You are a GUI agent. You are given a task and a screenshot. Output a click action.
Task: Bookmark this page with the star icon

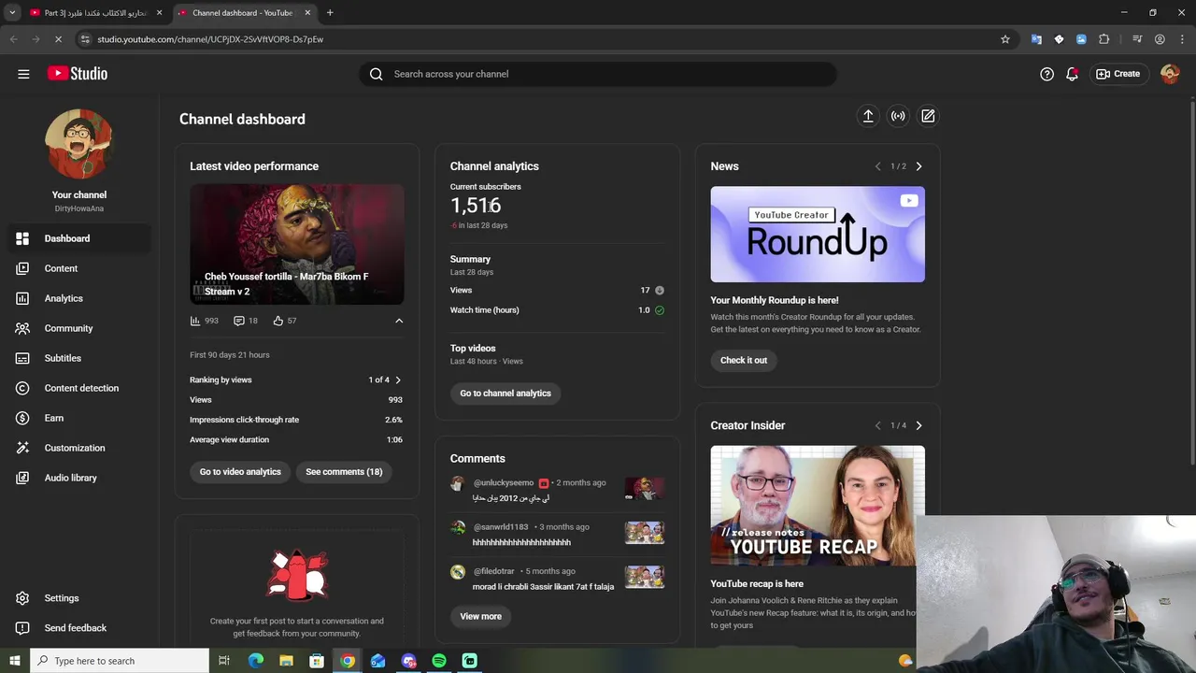coord(1005,39)
